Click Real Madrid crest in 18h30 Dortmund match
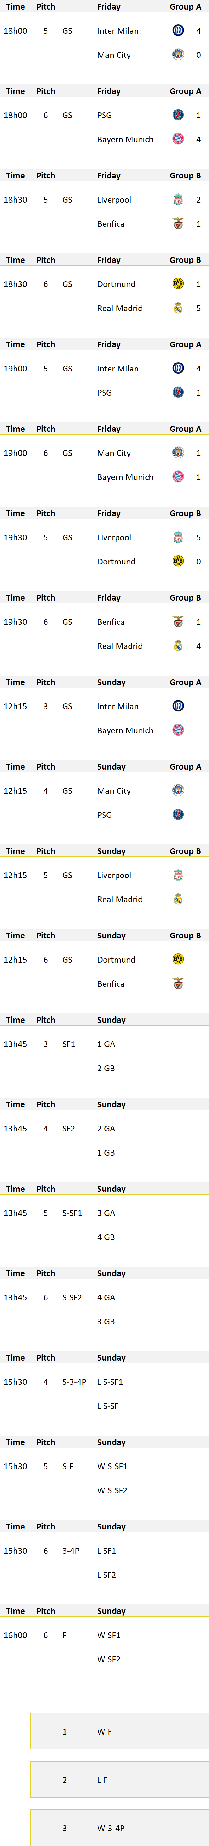The image size is (209, 1846). click(x=178, y=308)
